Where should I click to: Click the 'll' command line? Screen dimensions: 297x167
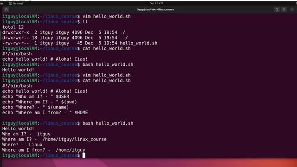coord(45,22)
